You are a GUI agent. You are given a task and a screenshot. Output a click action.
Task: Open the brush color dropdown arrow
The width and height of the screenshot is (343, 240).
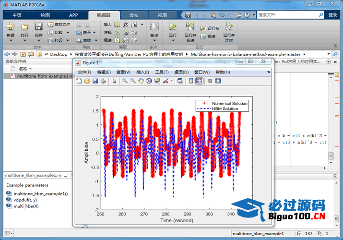click(x=172, y=81)
